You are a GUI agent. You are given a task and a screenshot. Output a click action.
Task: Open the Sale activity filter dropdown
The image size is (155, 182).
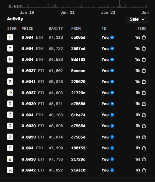click(137, 19)
